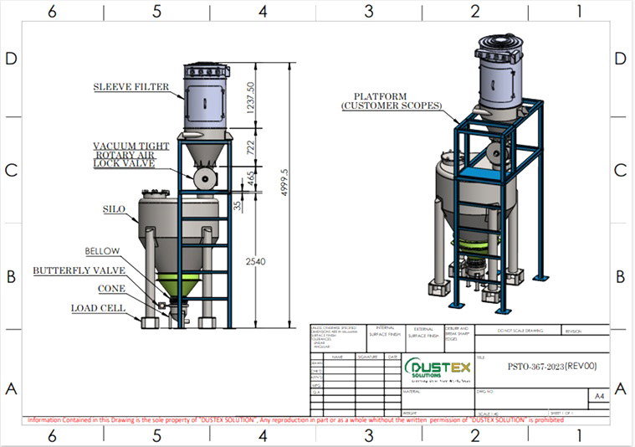Select the green cone section on front view
The height and width of the screenshot is (447, 635).
178,285
